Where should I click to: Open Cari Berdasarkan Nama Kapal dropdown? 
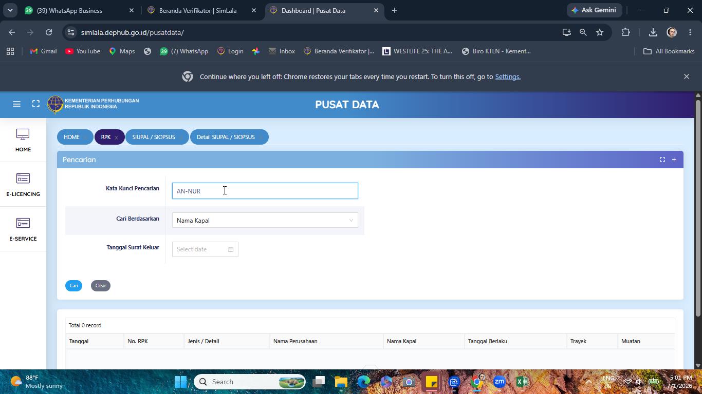click(265, 221)
